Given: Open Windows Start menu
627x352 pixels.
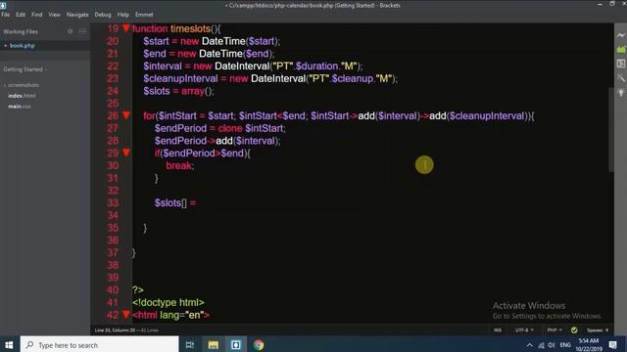Looking at the screenshot, I should coord(9,345).
